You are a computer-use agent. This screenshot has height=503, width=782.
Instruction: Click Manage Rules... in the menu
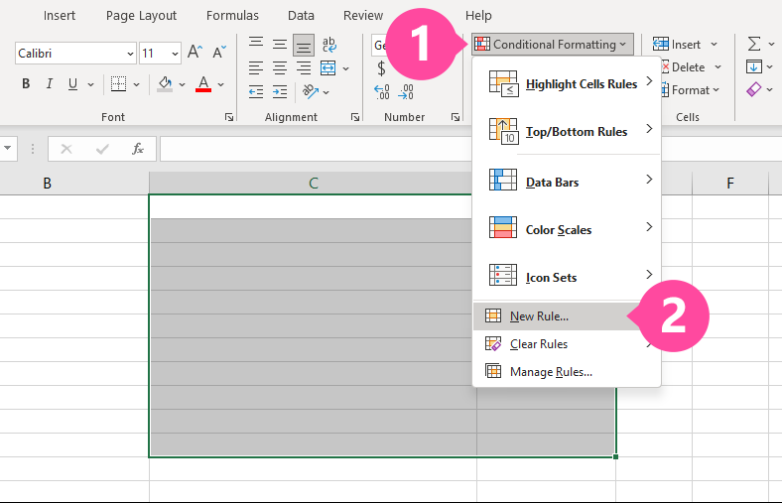point(551,372)
